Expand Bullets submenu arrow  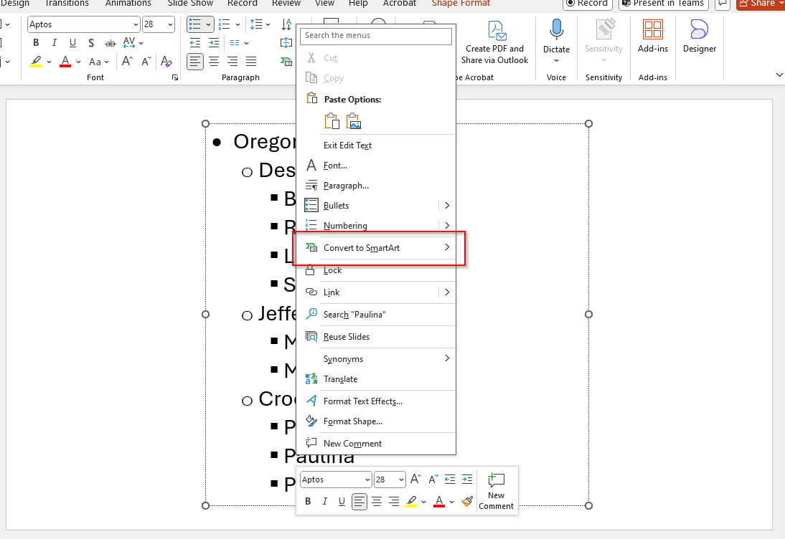coord(447,206)
